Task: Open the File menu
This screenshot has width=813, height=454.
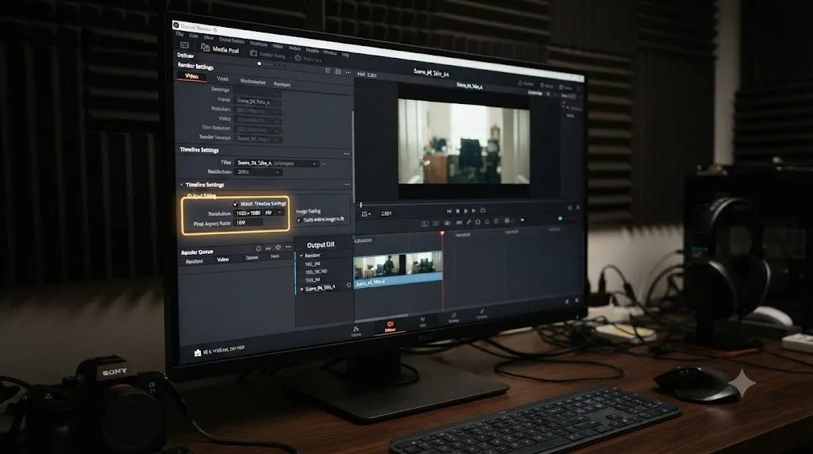Action: point(180,35)
